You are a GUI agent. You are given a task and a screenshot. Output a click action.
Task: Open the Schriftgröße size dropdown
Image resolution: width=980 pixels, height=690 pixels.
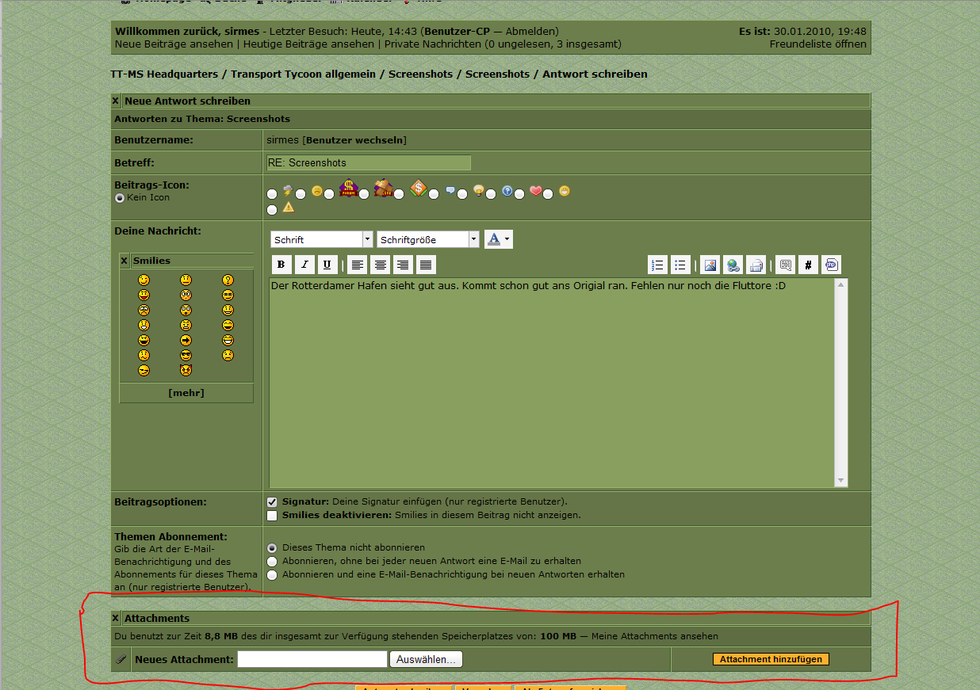coord(428,239)
